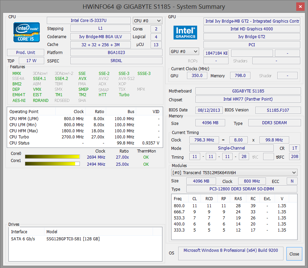The width and height of the screenshot is (308, 268).
Task: Click the BGA1023 platform field
Action: (x=116, y=53)
